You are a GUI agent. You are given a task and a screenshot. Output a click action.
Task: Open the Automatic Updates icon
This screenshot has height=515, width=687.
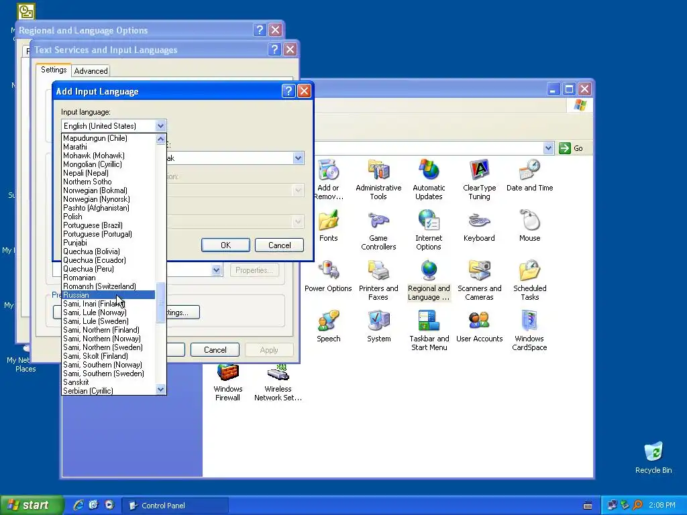coord(429,170)
